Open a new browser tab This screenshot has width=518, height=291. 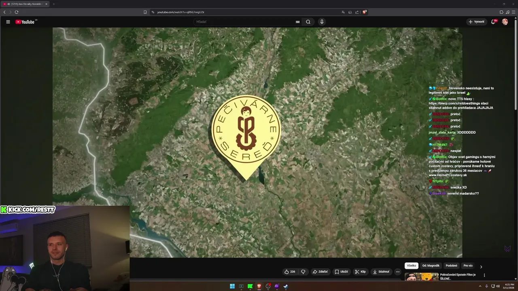[x=53, y=4]
